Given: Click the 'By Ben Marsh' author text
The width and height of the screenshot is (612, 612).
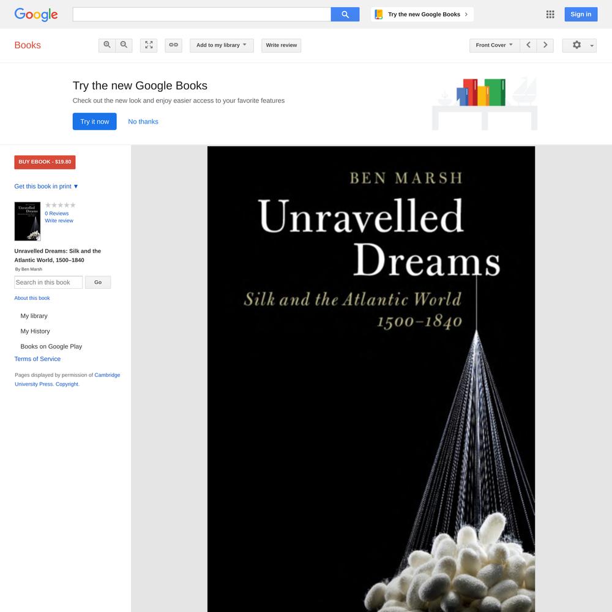Looking at the screenshot, I should 29,269.
